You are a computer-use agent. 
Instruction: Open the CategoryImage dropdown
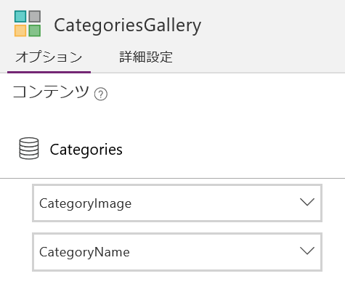[177, 203]
